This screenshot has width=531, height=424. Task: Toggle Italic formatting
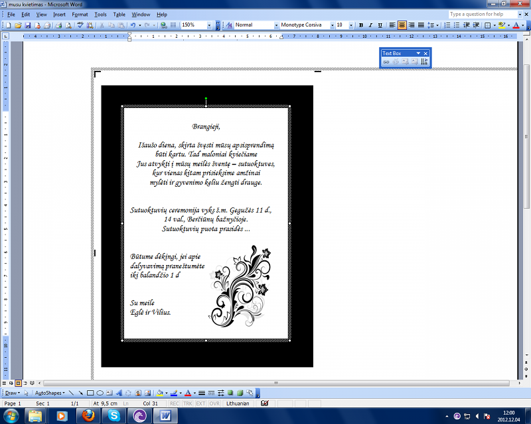[x=370, y=25]
